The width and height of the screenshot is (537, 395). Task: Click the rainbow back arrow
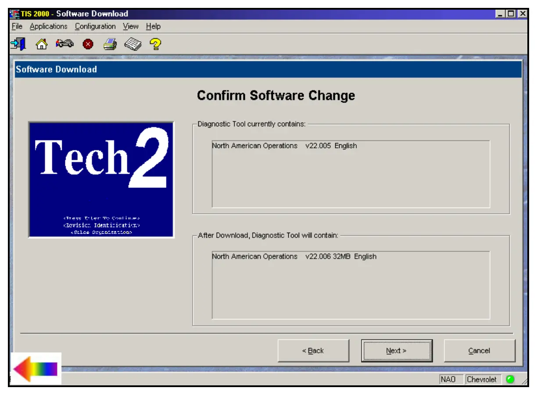pyautogui.click(x=36, y=368)
